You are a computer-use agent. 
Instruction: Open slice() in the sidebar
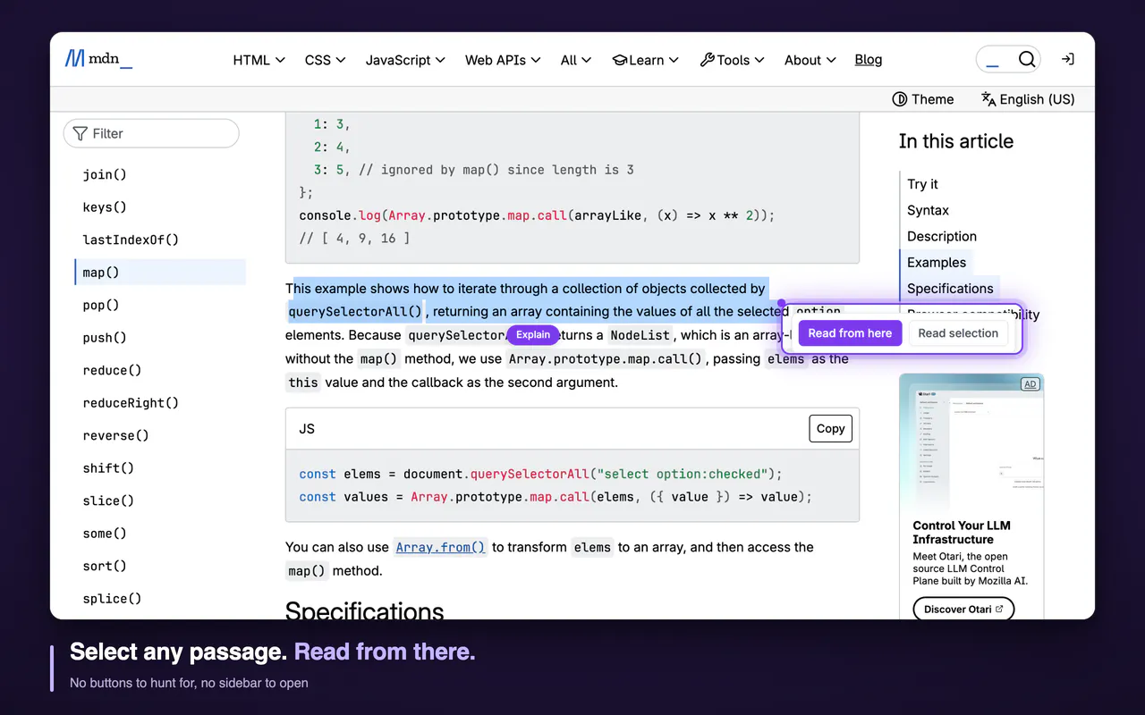(x=108, y=500)
